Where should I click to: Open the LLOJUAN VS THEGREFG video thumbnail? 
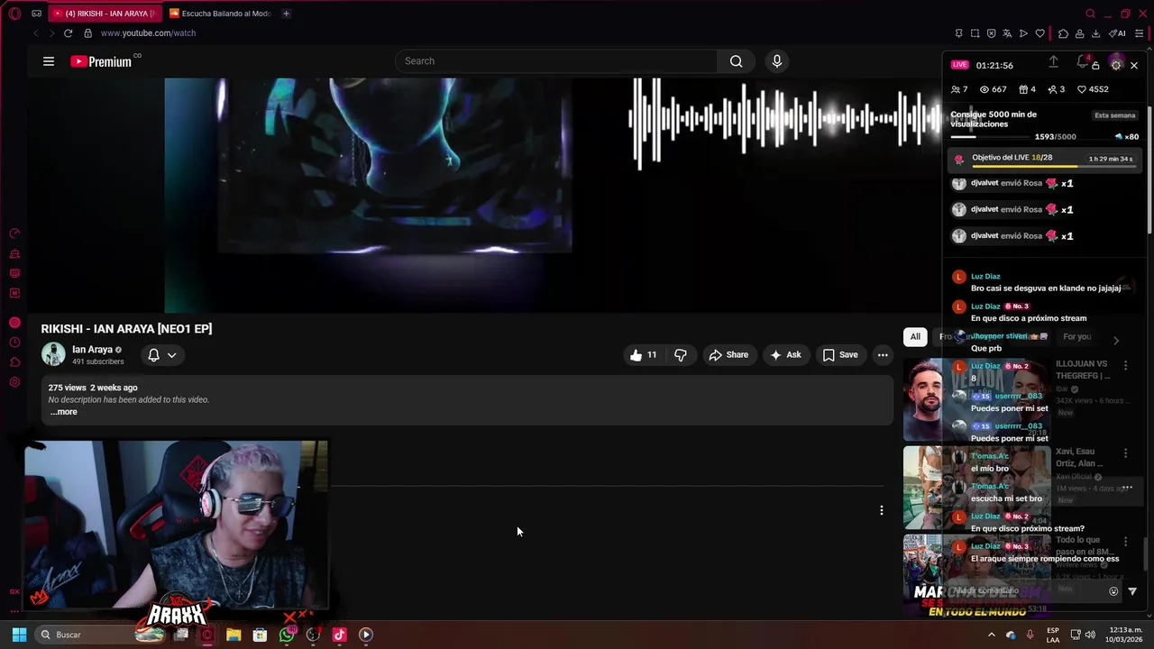point(976,399)
